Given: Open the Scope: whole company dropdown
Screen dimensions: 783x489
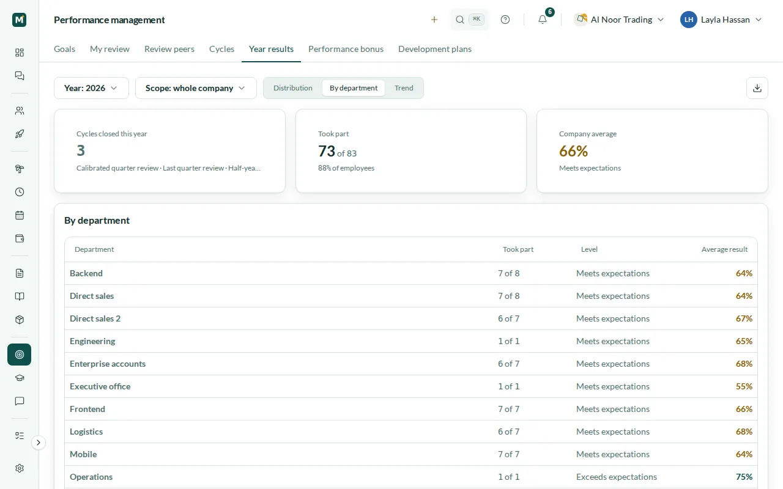Looking at the screenshot, I should click(196, 88).
